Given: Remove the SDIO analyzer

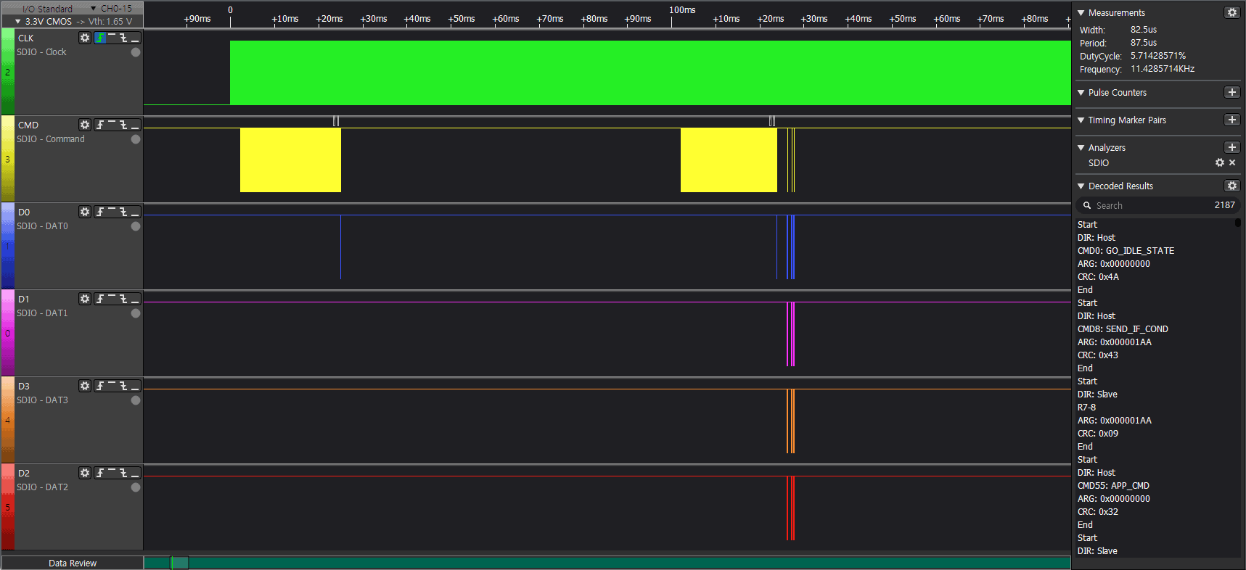Looking at the screenshot, I should click(1232, 162).
